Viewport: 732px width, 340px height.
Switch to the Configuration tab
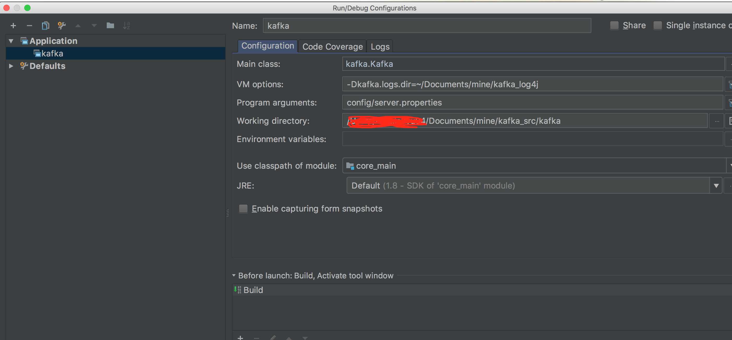coord(267,46)
